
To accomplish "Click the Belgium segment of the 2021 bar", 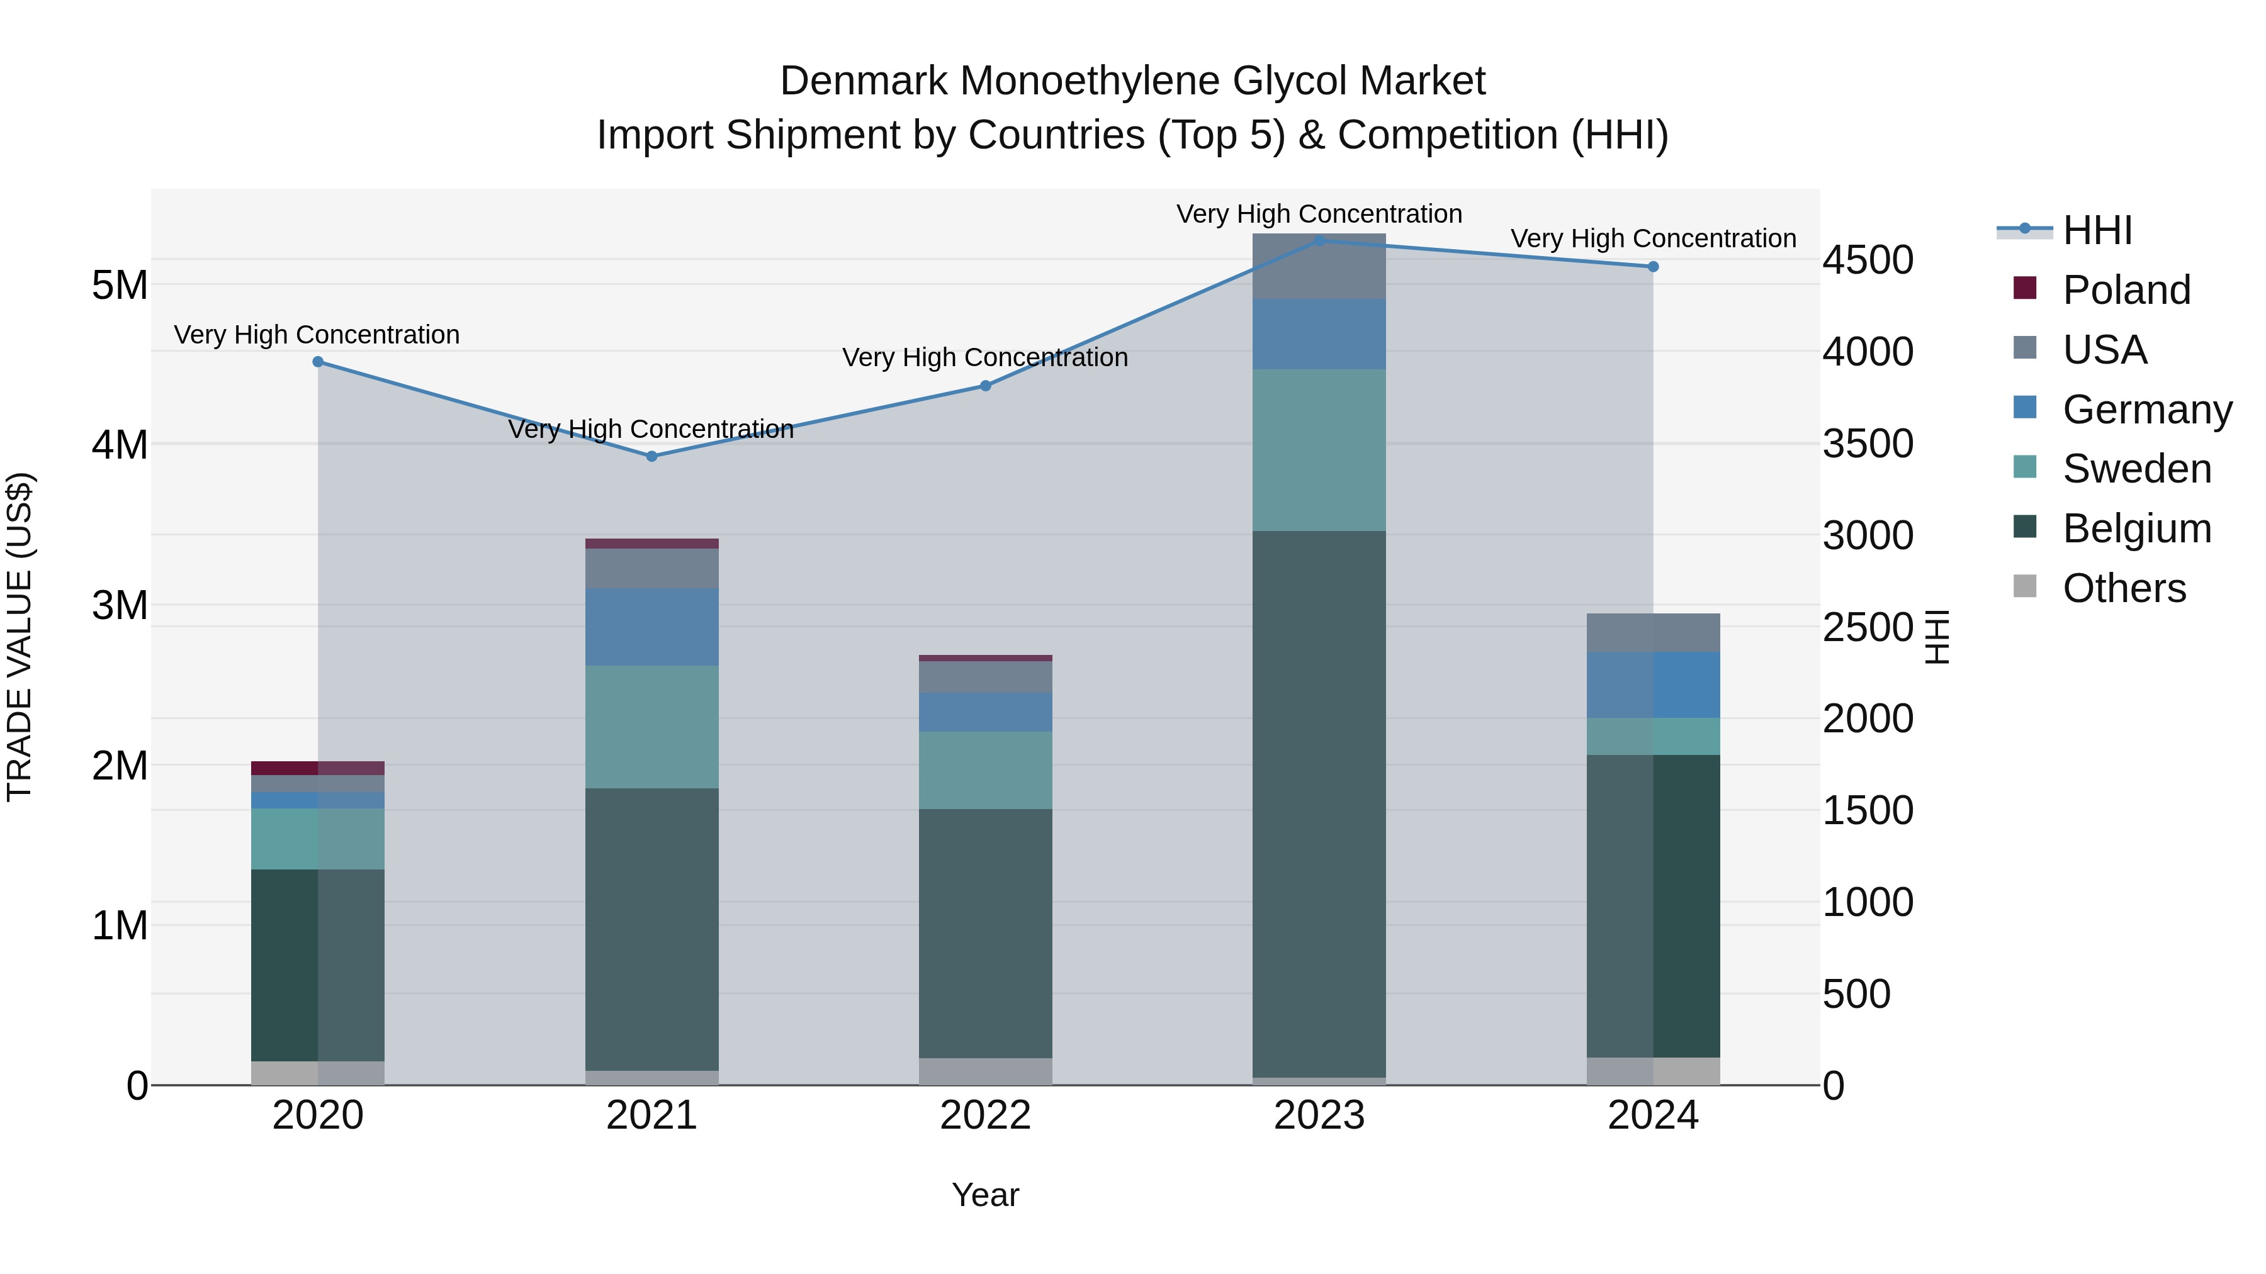I will pos(652,929).
